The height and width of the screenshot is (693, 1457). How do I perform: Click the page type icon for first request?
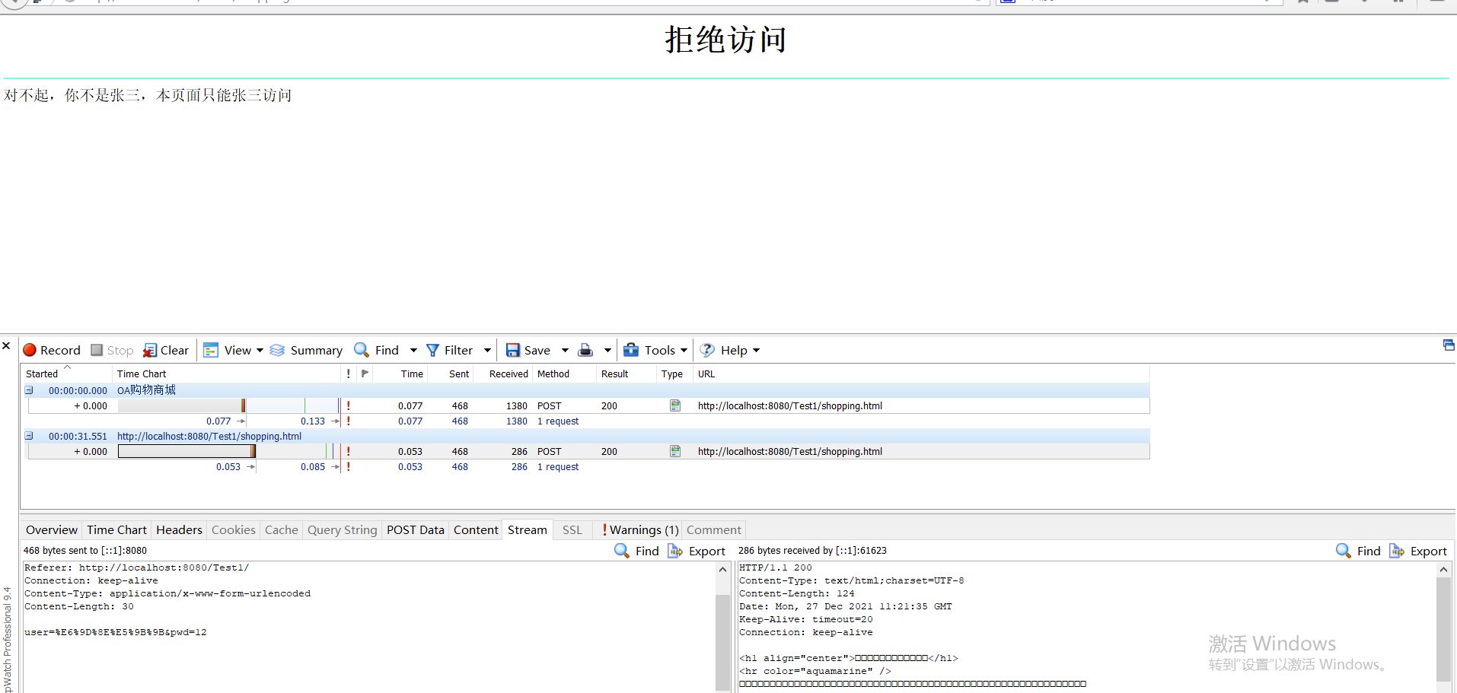[x=675, y=405]
